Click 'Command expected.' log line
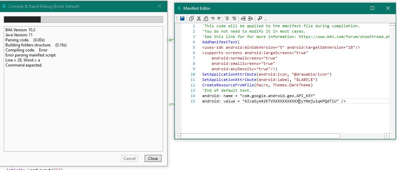The width and height of the screenshot is (397, 170). click(24, 65)
